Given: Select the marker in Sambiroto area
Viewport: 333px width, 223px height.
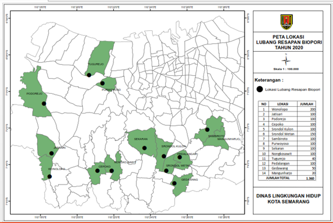Looking at the screenshot, I should click(207, 130).
